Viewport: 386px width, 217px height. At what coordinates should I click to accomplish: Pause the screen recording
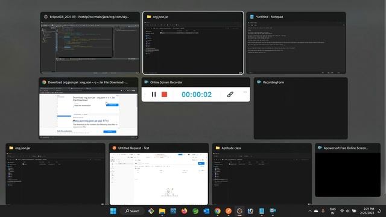click(x=154, y=95)
